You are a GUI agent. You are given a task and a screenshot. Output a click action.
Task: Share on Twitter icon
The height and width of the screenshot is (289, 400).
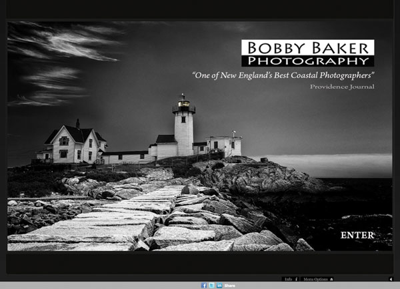click(x=212, y=286)
